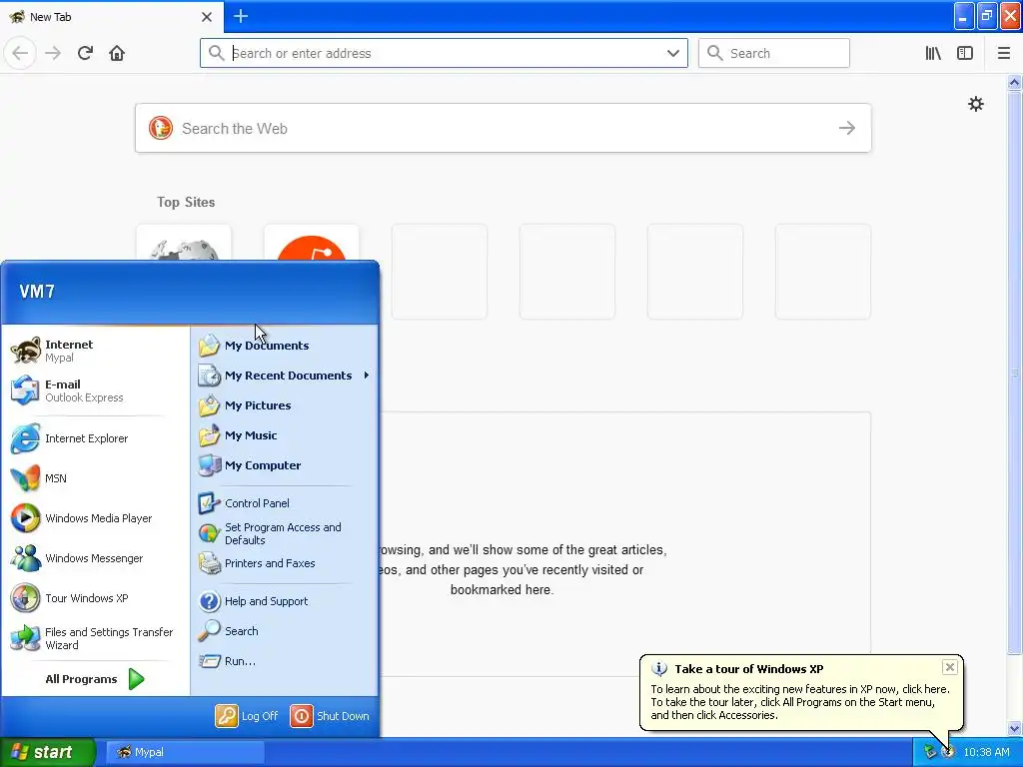Open the Library bookshelf icon in toolbar
This screenshot has height=767, width=1023.
click(933, 53)
